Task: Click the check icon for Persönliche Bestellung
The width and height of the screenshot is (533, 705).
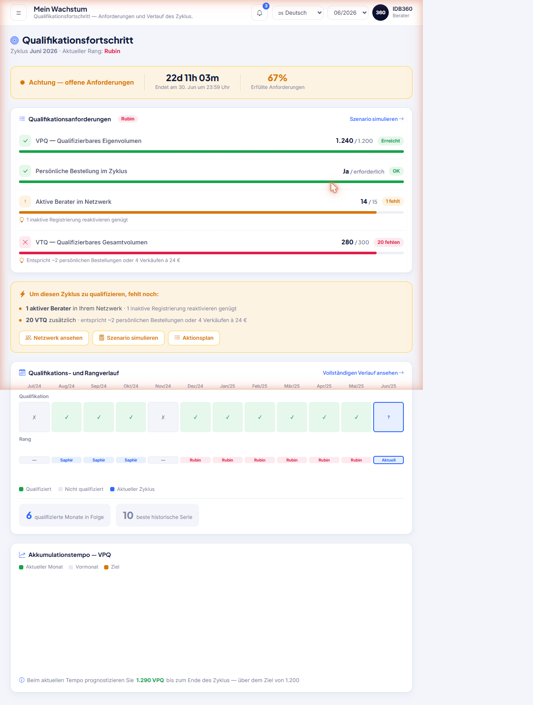Action: tap(25, 171)
